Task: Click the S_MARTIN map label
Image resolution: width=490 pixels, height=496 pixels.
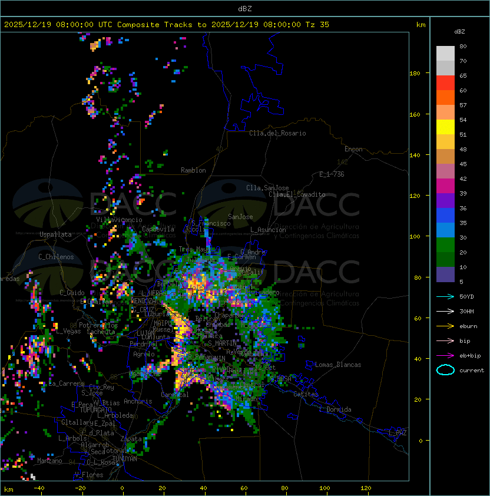Action: pyautogui.click(x=222, y=343)
